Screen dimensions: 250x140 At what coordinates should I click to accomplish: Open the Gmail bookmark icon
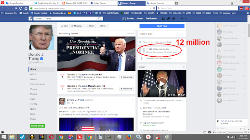[x=70, y=13]
